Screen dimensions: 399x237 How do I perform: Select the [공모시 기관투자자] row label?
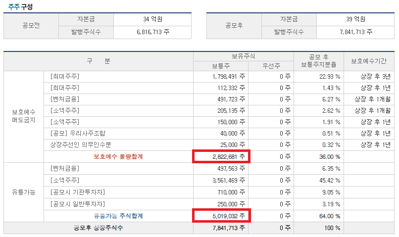(78, 192)
